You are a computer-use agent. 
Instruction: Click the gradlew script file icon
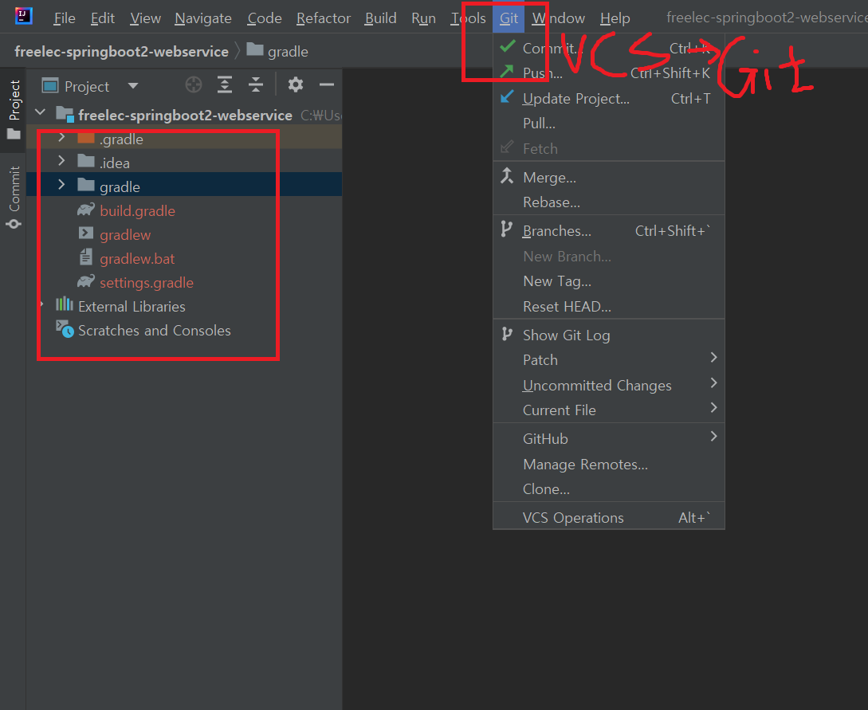point(86,233)
